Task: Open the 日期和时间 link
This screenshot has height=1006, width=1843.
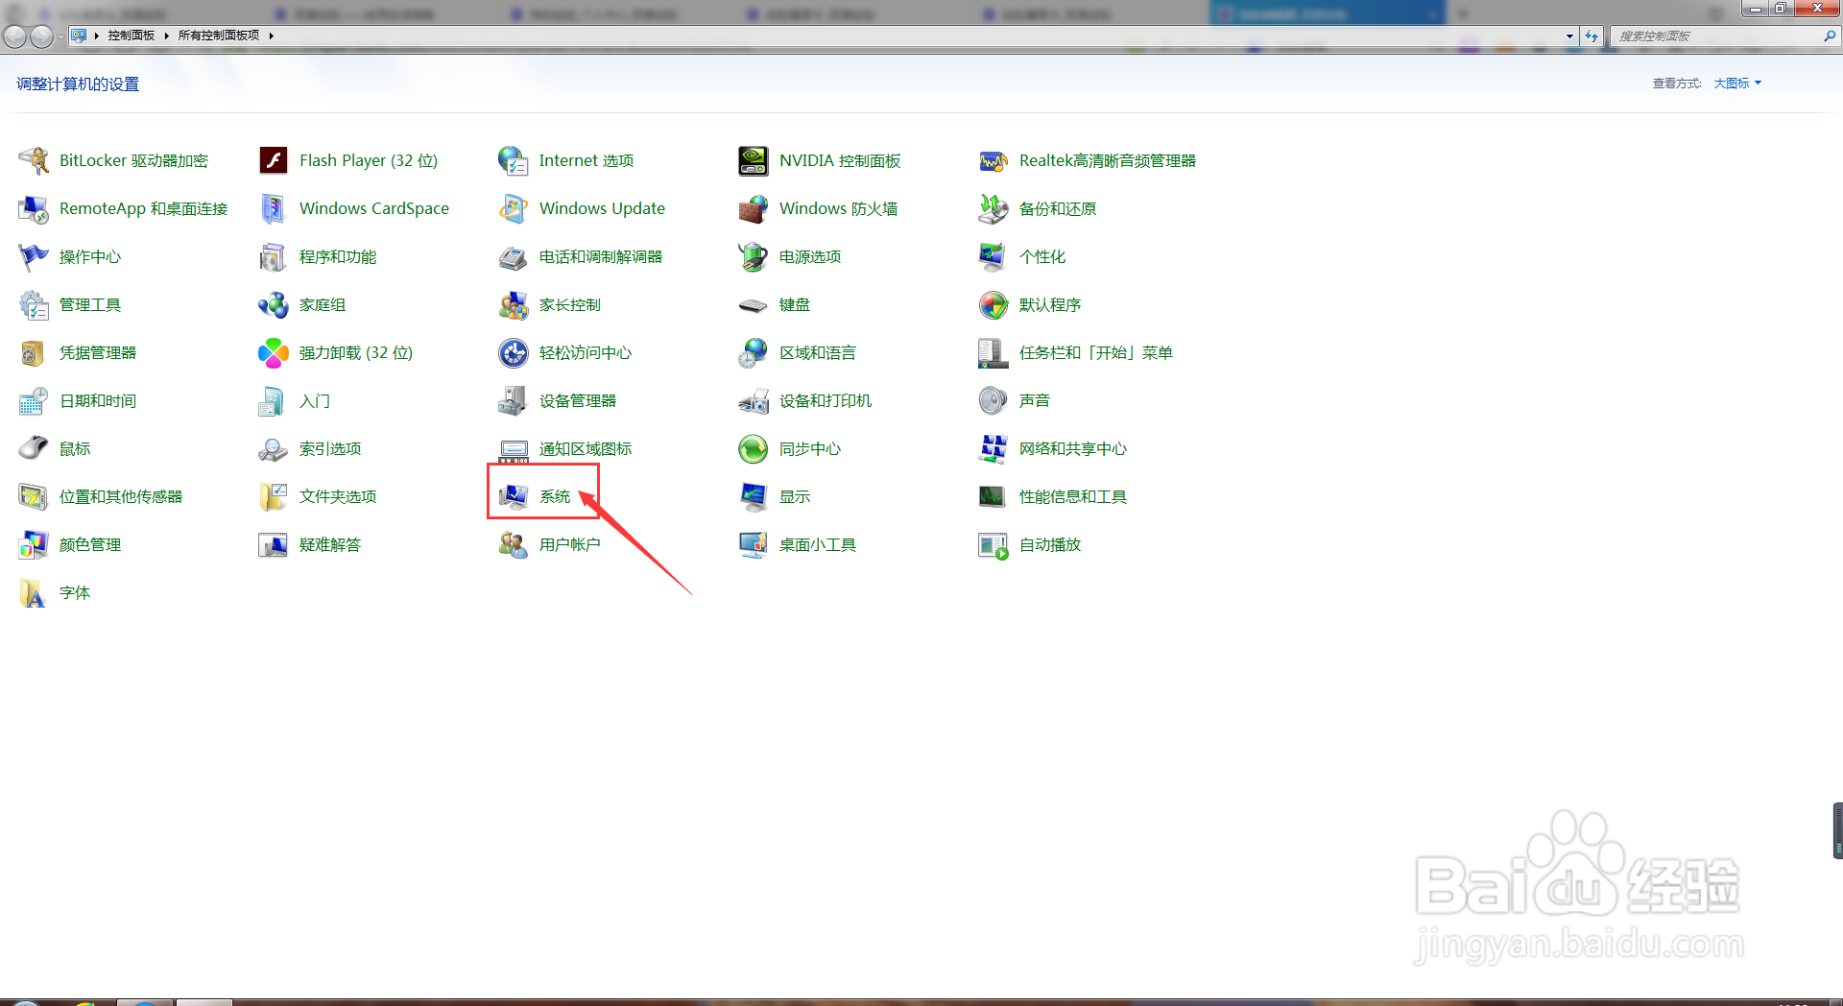Action: pos(98,400)
